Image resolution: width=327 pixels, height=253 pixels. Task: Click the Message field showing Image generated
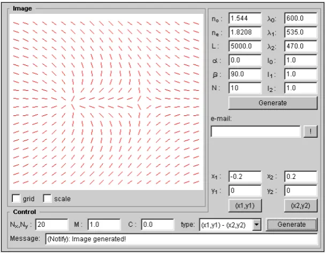pyautogui.click(x=181, y=239)
